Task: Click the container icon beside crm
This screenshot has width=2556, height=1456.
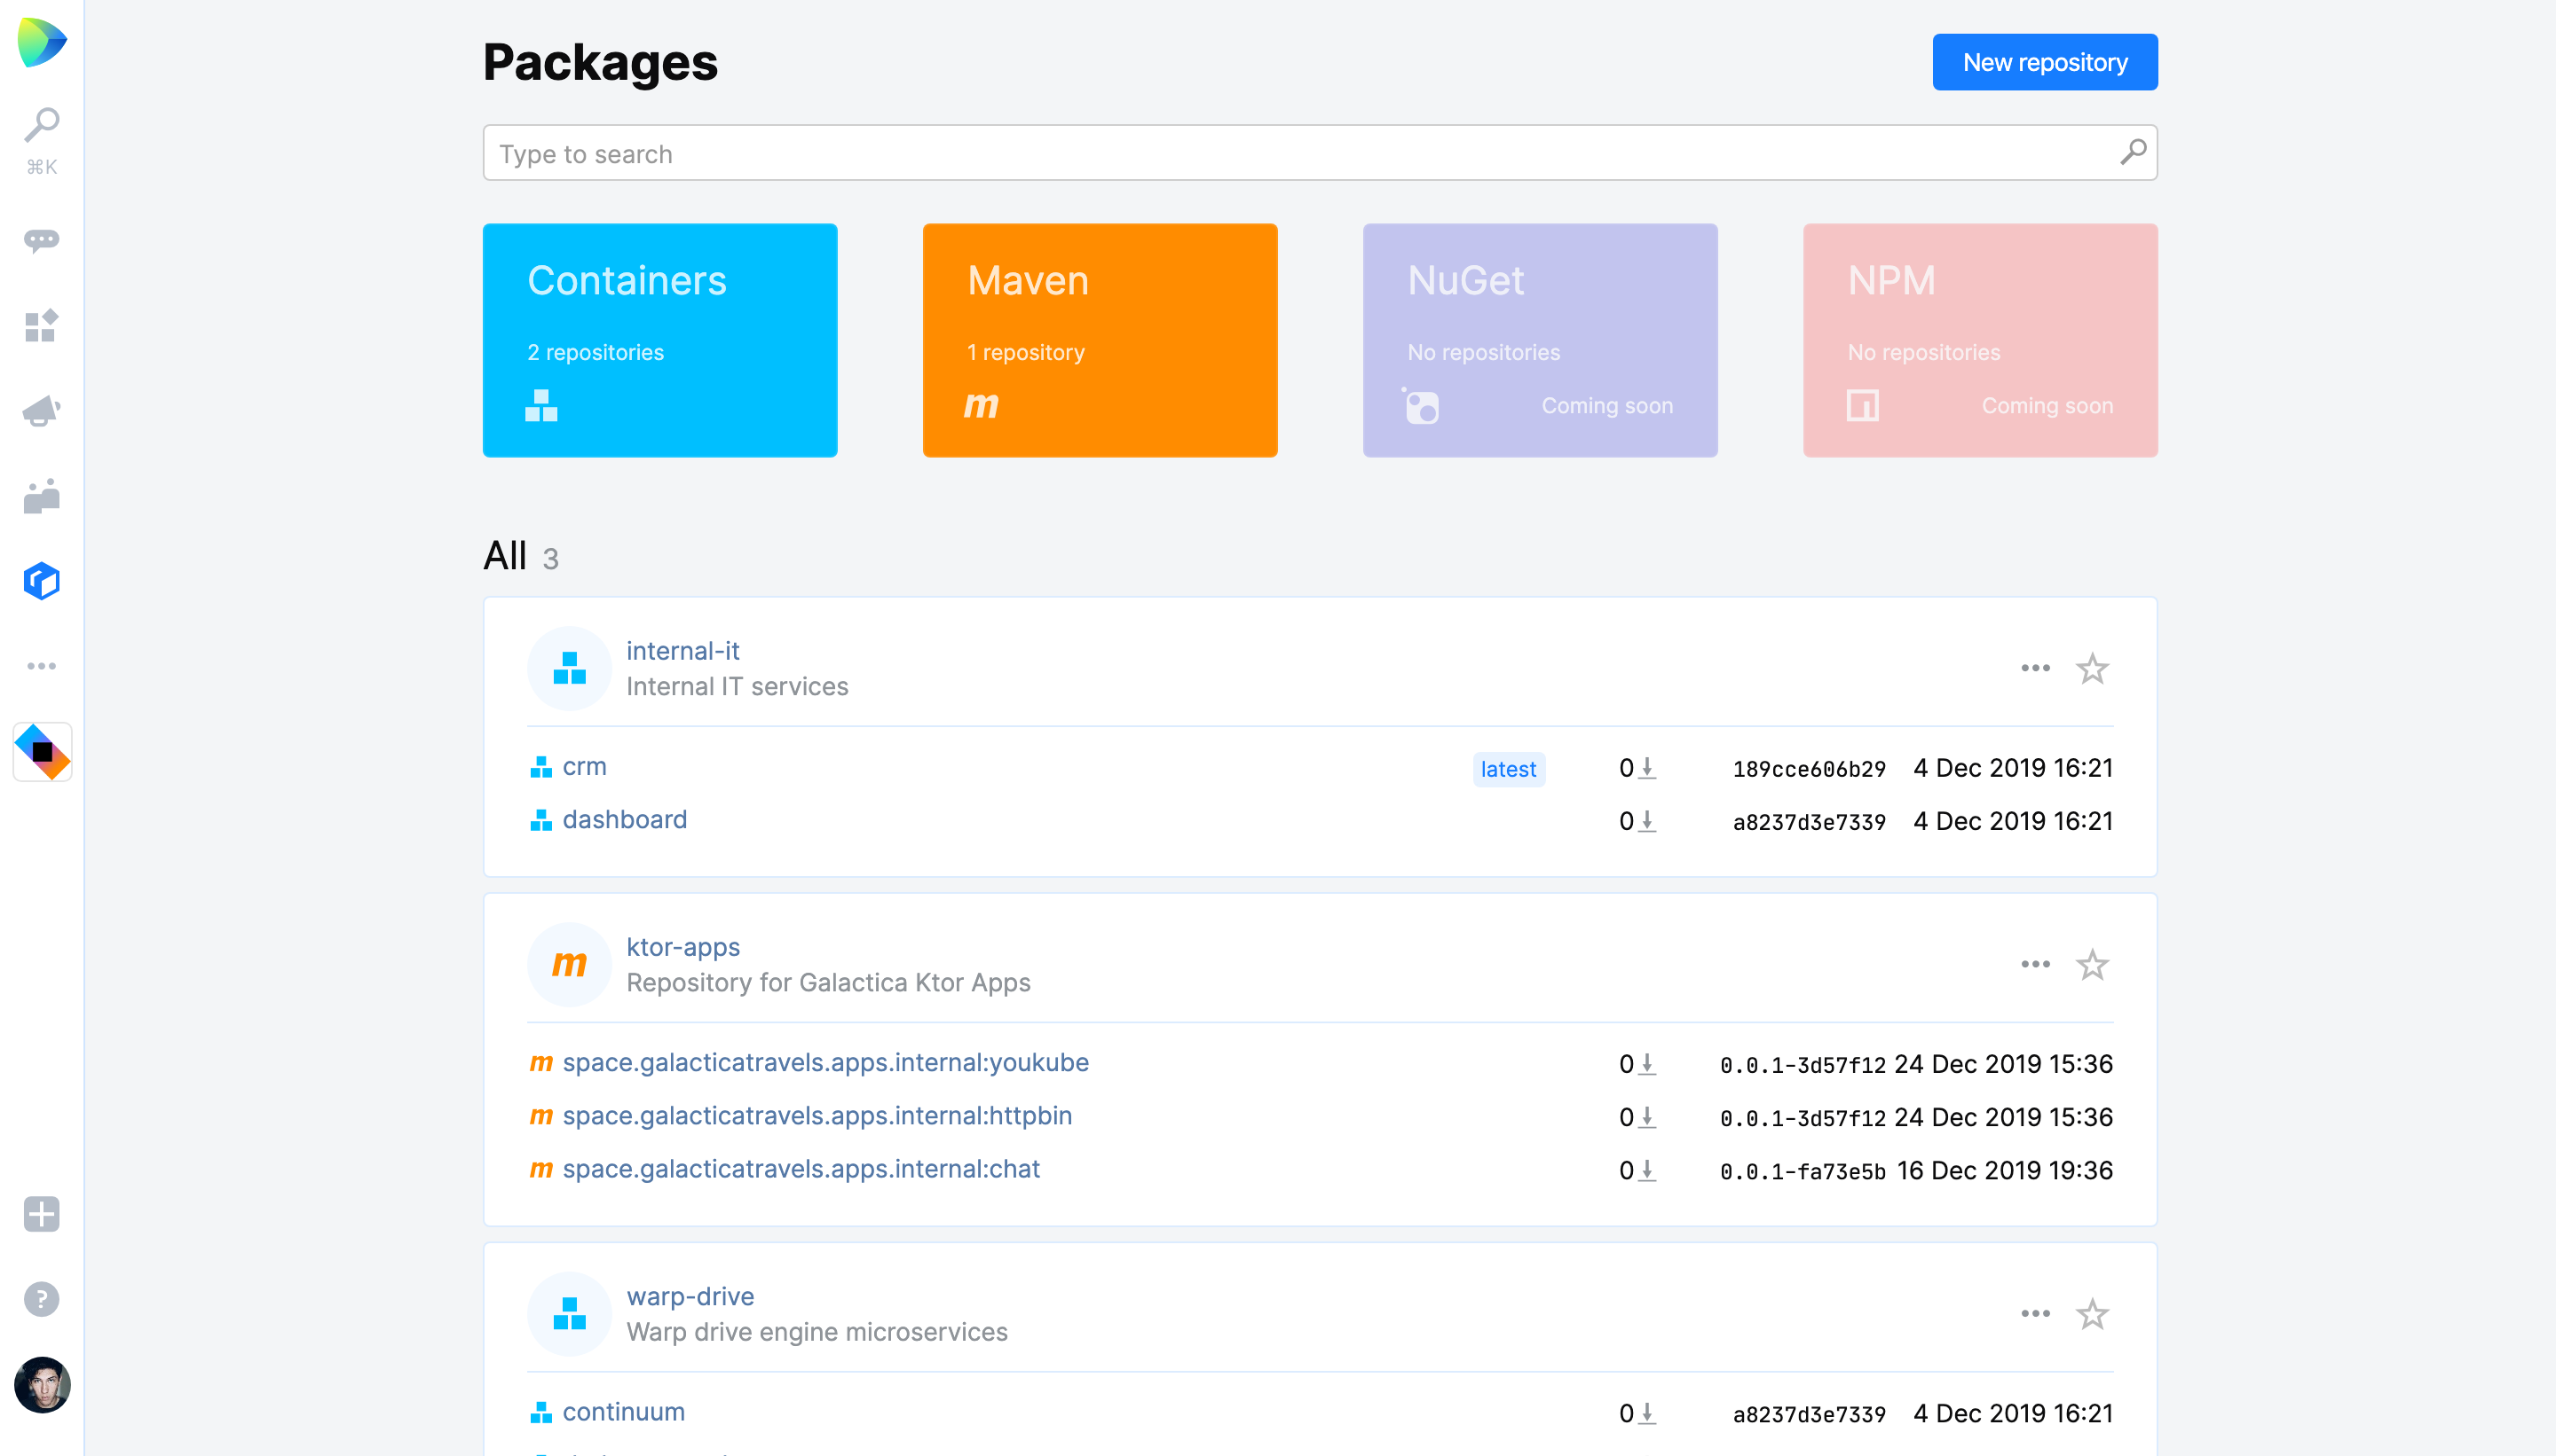Action: pyautogui.click(x=540, y=767)
